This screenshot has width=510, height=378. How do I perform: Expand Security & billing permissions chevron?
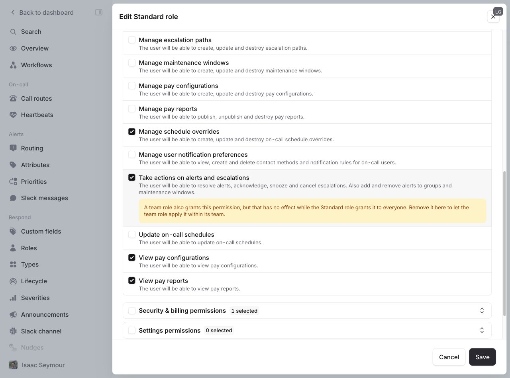tap(482, 311)
